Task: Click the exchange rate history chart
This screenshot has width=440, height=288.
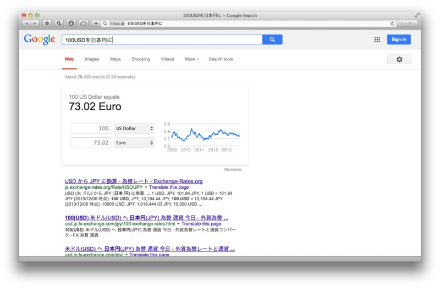Action: 202,137
